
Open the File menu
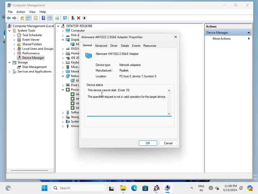10,12
